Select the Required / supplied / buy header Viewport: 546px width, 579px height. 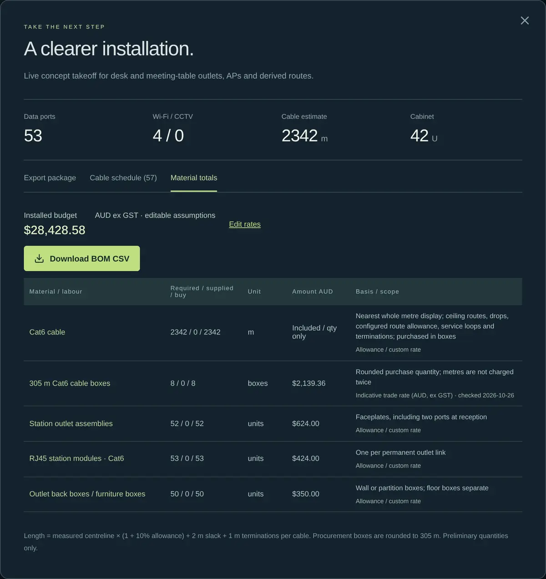tap(202, 291)
